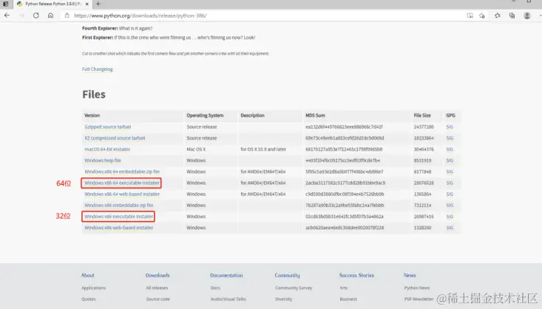Open SIG for x86 executable installer row

pyautogui.click(x=450, y=217)
